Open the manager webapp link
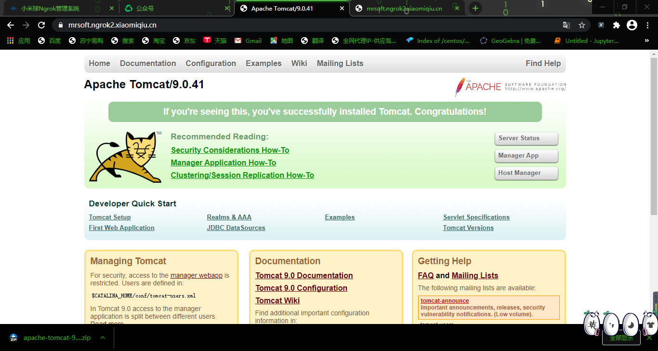658x351 pixels. coord(197,275)
